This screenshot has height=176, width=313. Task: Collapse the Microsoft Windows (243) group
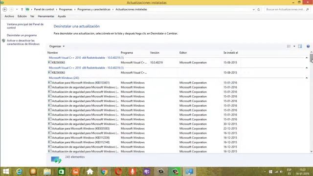(307, 78)
